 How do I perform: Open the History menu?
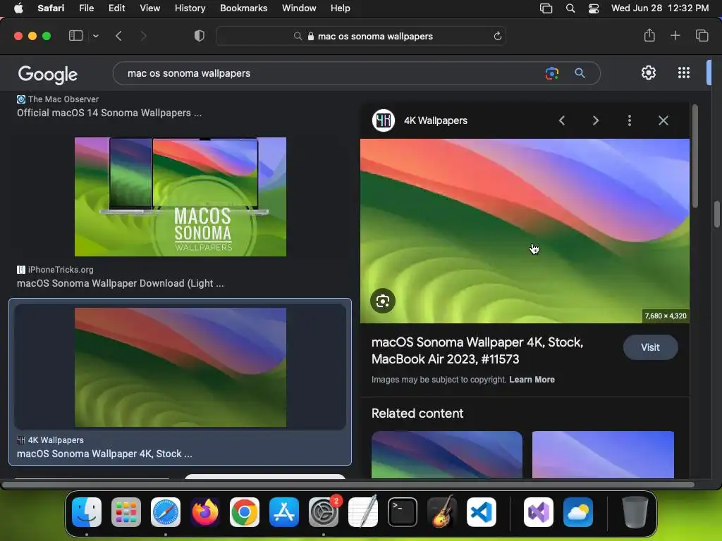pos(190,8)
